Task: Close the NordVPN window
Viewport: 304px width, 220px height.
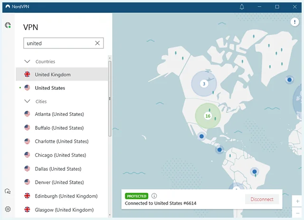Action: pos(294,7)
